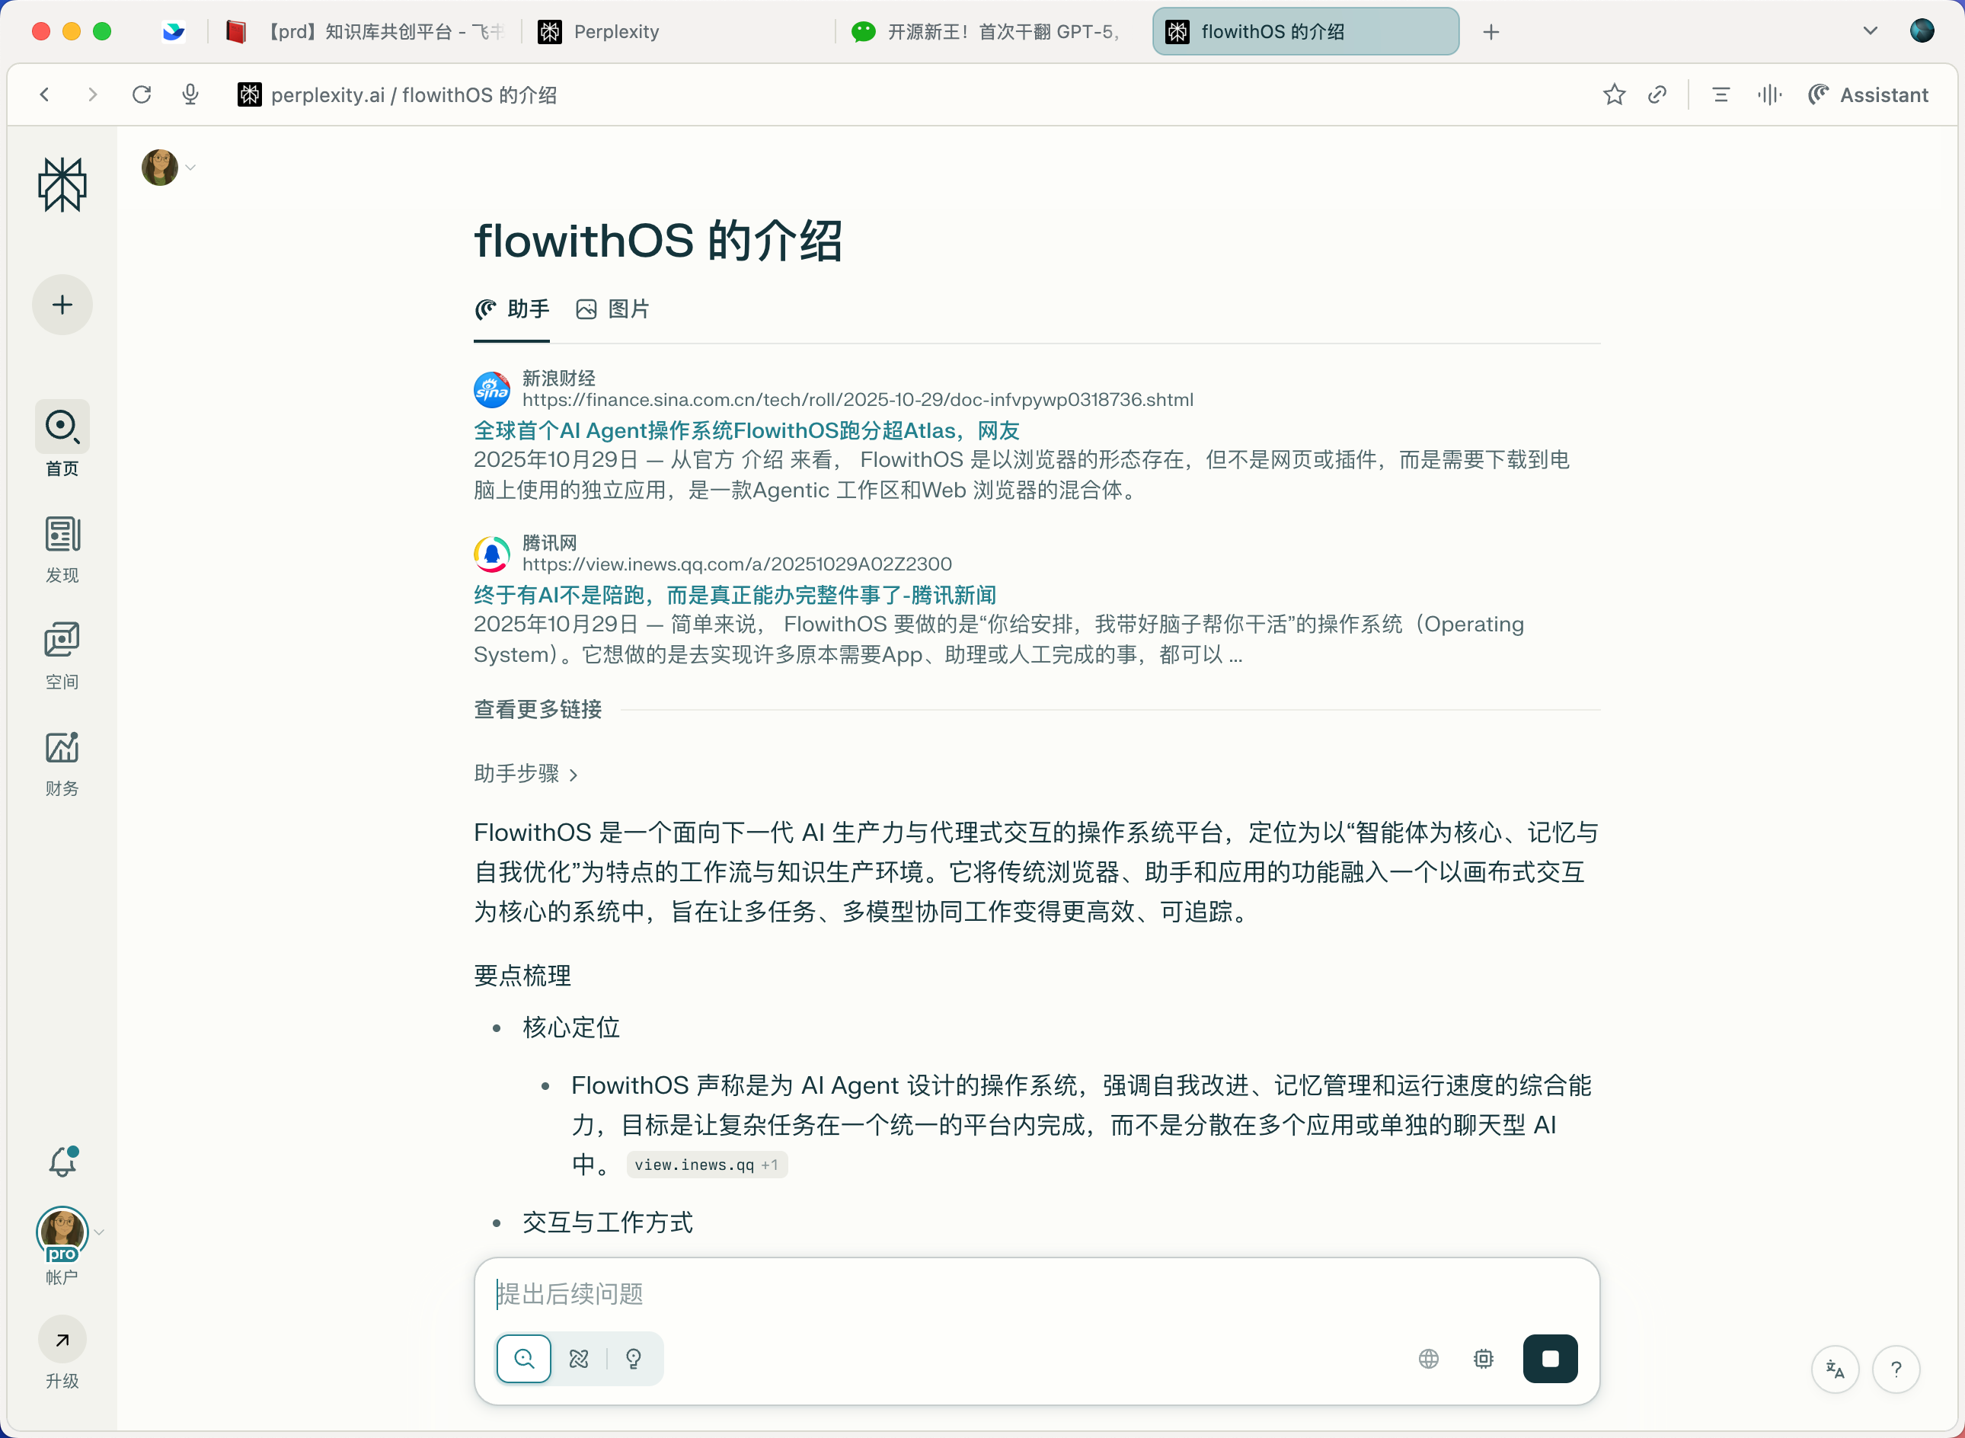
Task: Open the 财务 finance icon
Action: coord(62,762)
